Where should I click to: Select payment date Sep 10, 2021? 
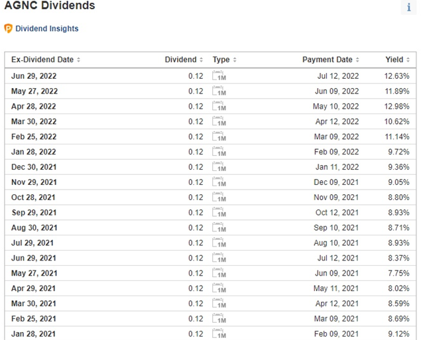[336, 227]
